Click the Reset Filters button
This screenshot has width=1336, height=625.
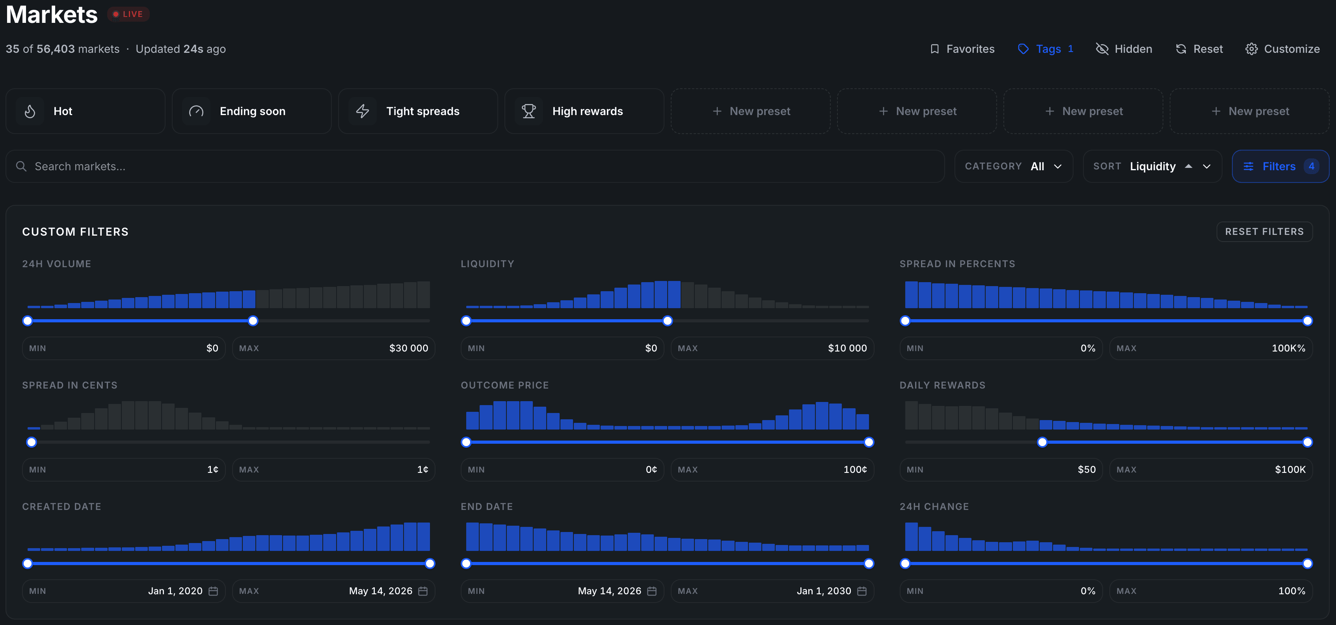pyautogui.click(x=1264, y=231)
